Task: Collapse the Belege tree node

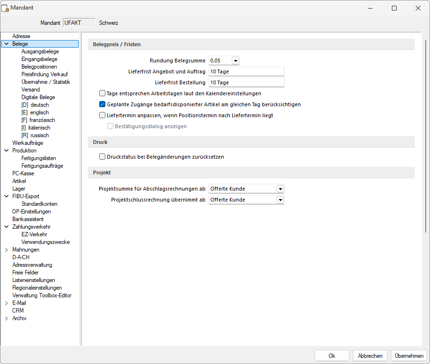Action: click(x=6, y=44)
